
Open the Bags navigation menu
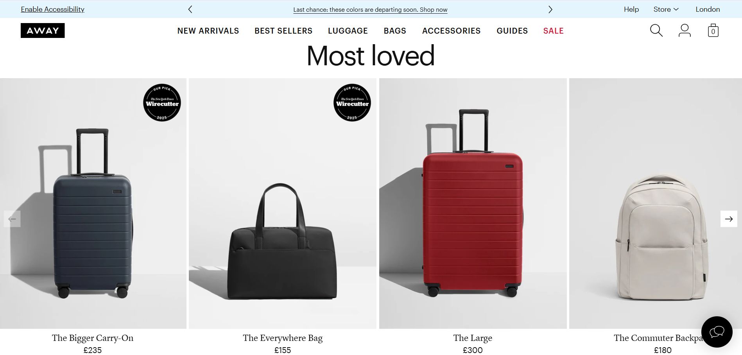(395, 31)
